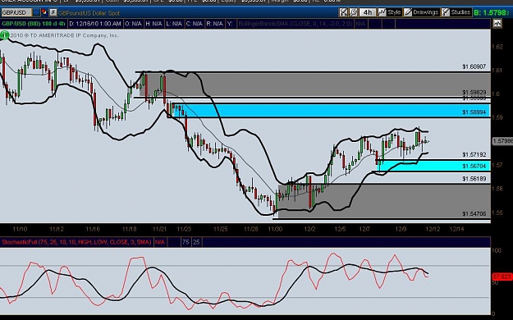Open the Style menu

[390, 12]
